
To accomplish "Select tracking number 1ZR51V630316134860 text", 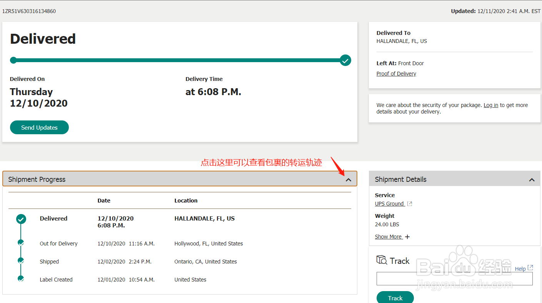I will pyautogui.click(x=29, y=11).
